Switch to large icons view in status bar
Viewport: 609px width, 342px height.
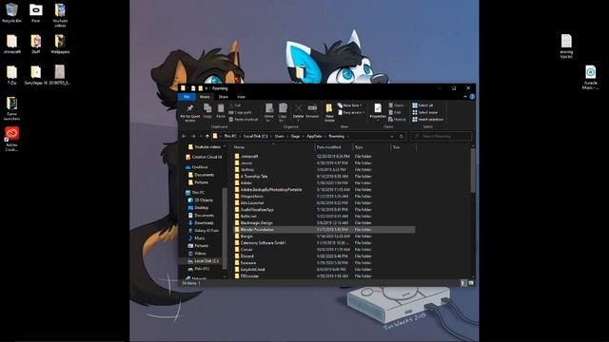tap(471, 283)
